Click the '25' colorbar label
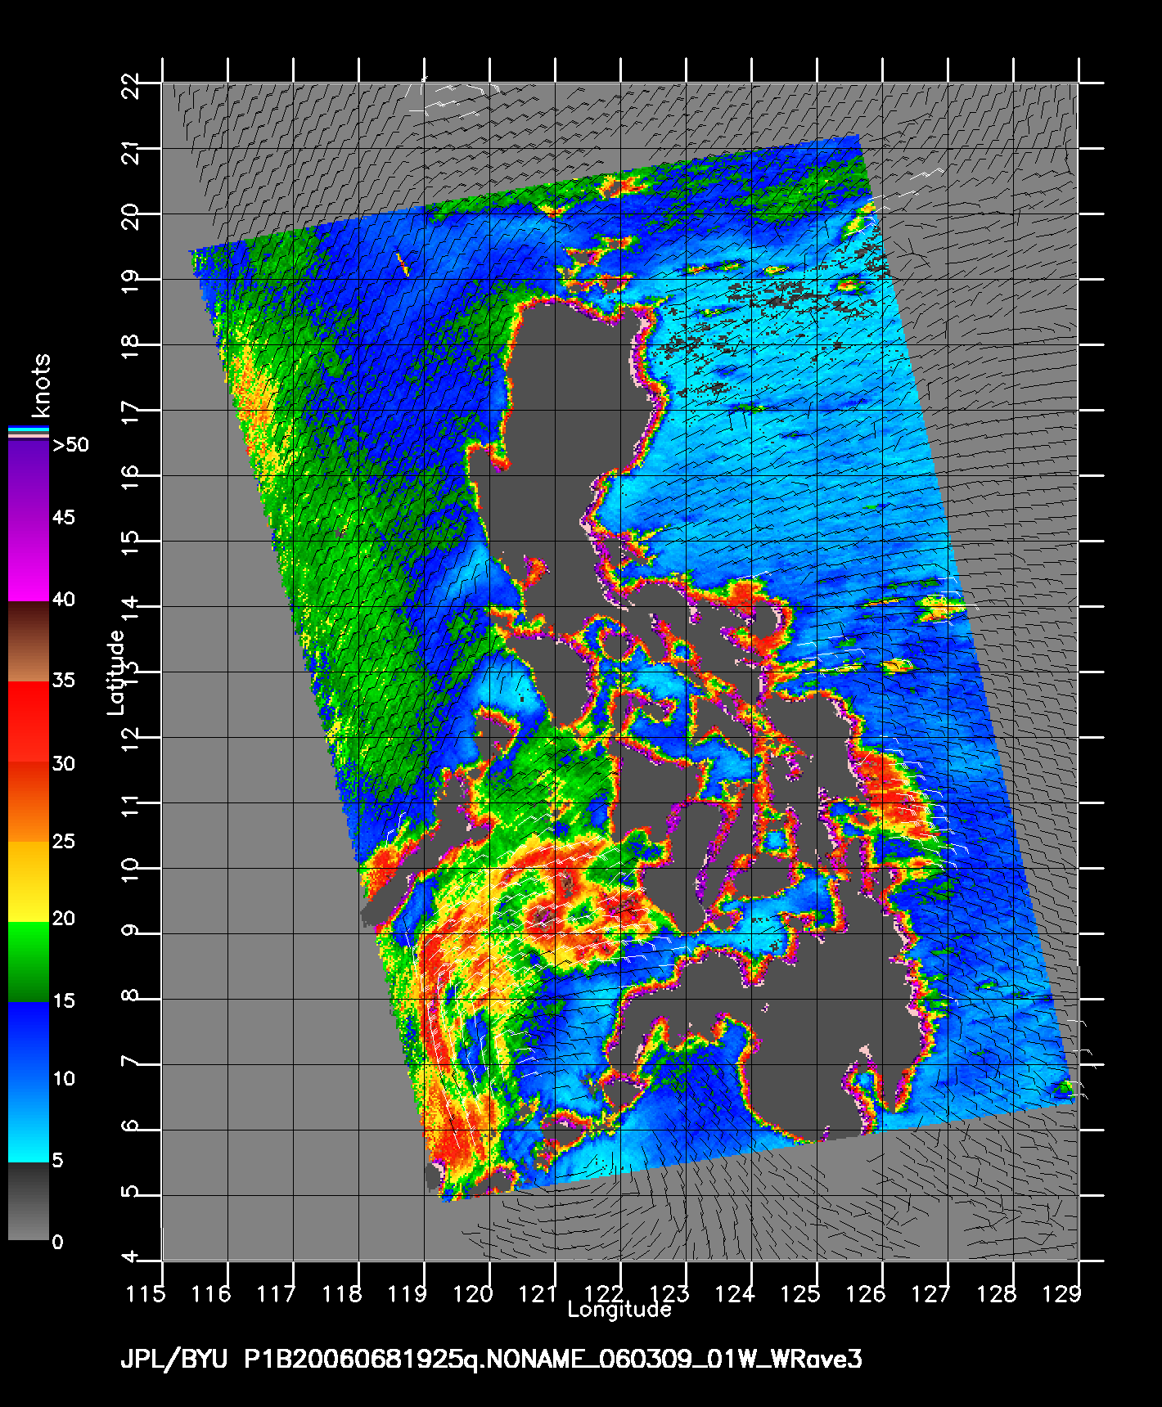 coord(64,841)
